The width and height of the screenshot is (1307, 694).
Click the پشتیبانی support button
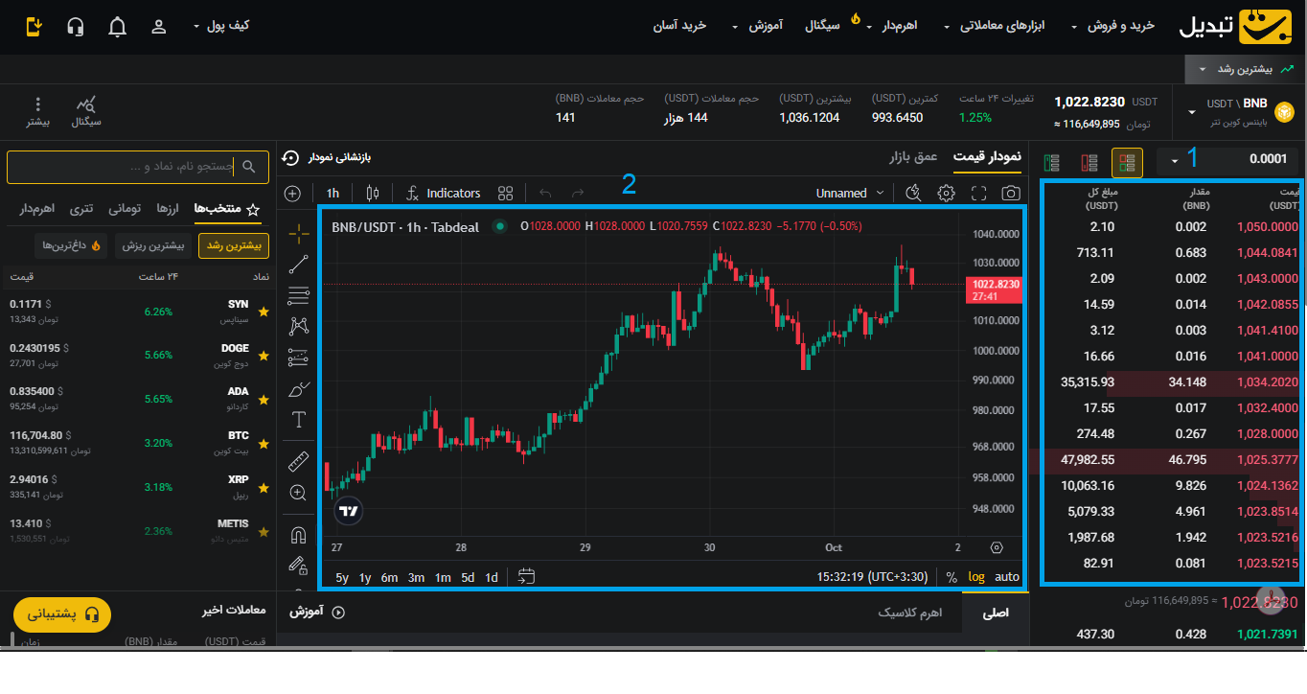pos(61,614)
